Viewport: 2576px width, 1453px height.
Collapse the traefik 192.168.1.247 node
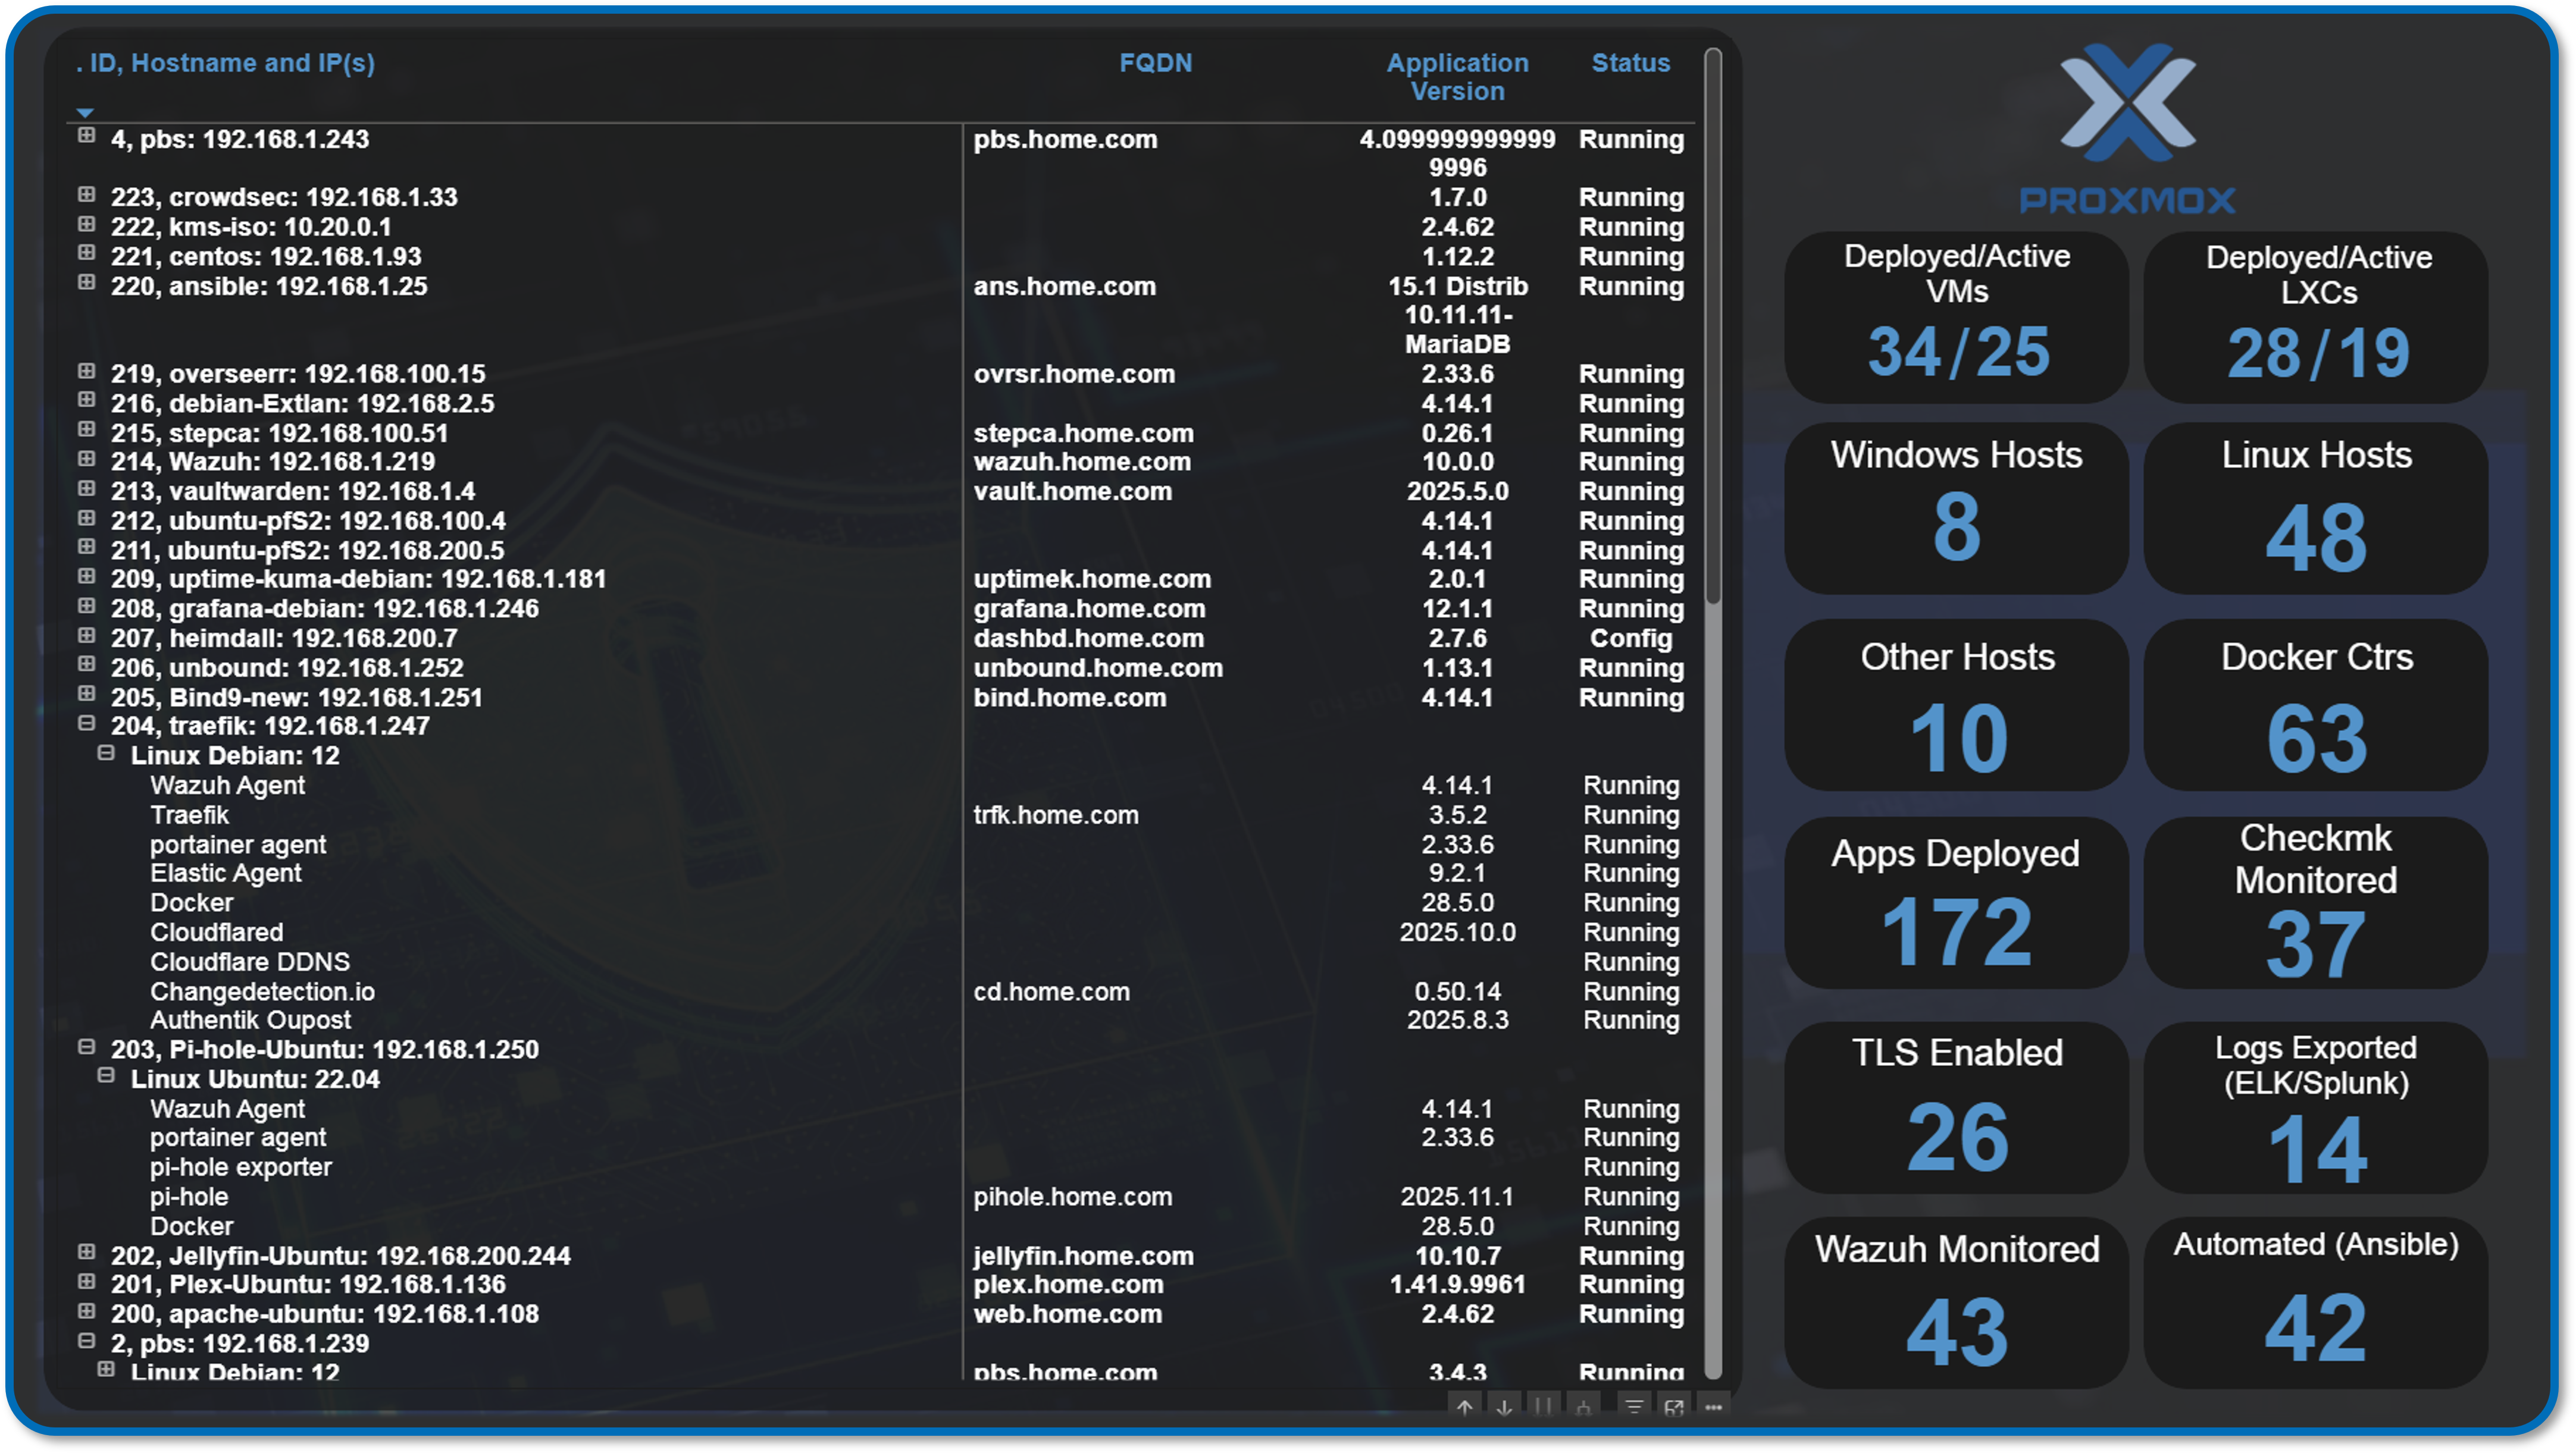(86, 726)
